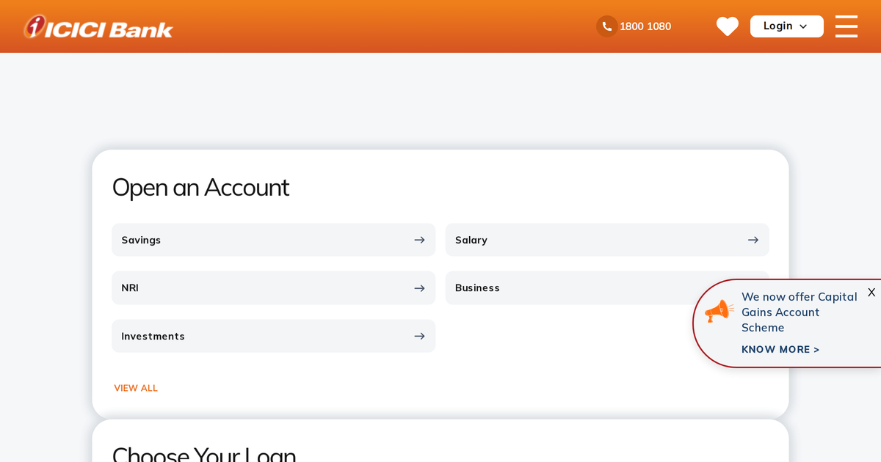Open KNOW MORE in the Capital Gains popup
Image resolution: width=881 pixels, height=462 pixels.
click(780, 349)
